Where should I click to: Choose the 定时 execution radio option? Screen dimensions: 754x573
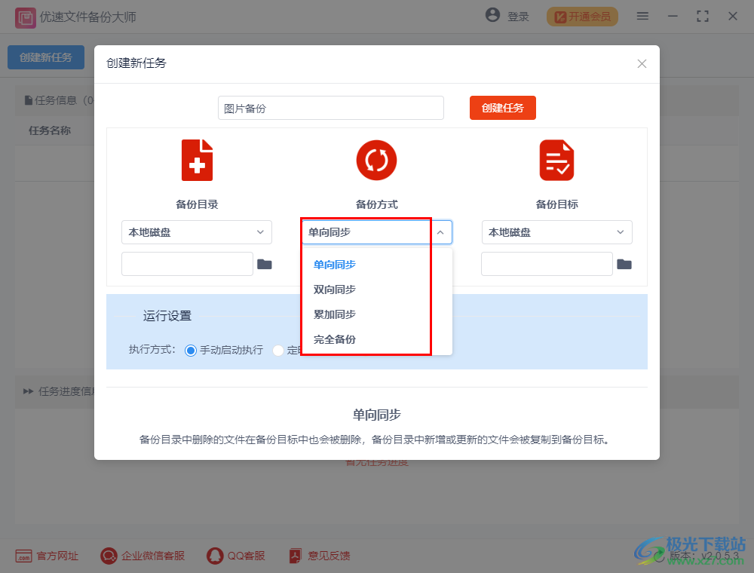(x=280, y=349)
